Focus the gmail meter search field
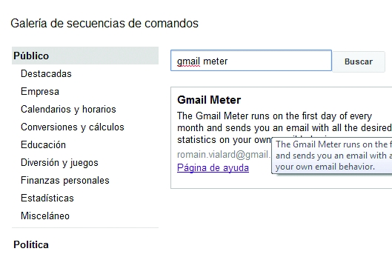The image size is (392, 277). [251, 61]
